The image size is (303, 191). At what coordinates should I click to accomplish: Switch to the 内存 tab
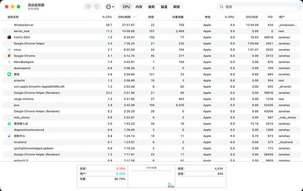139,7
